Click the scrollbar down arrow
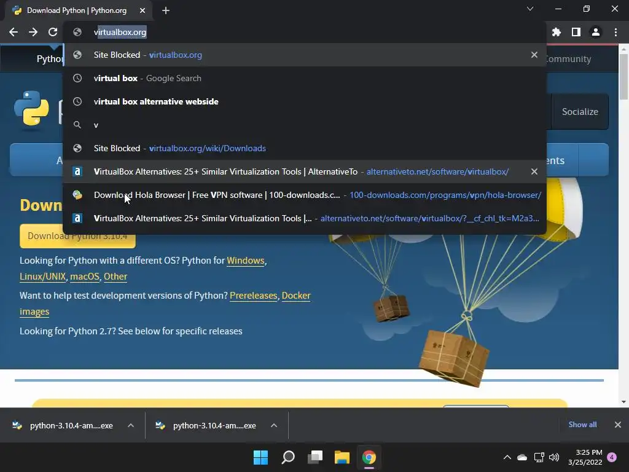 [623, 402]
